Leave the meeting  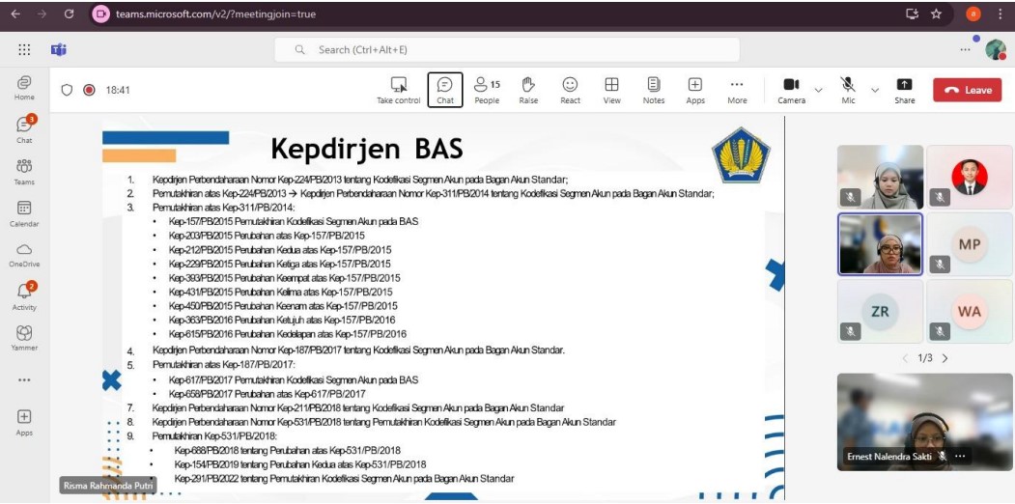point(968,90)
